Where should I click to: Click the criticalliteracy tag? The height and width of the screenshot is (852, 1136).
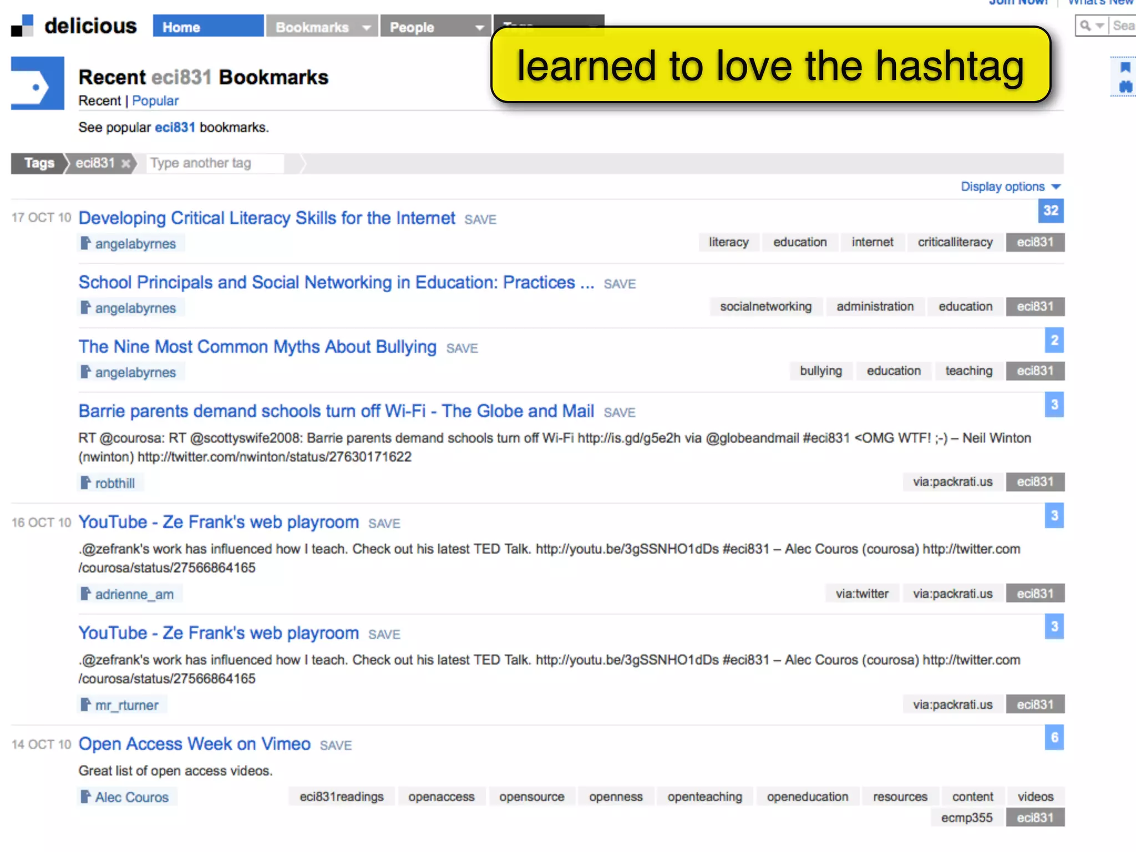955,242
